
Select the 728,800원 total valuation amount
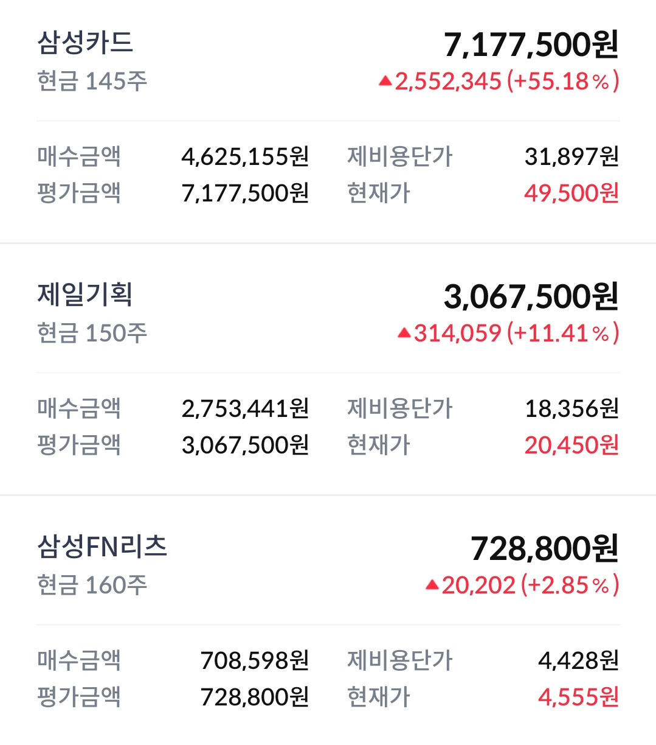545,548
